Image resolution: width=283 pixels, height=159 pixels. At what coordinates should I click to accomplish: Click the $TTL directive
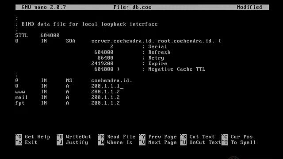(x=22, y=35)
